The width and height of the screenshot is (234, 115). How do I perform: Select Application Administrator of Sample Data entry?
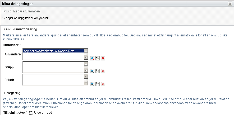(x=53, y=51)
